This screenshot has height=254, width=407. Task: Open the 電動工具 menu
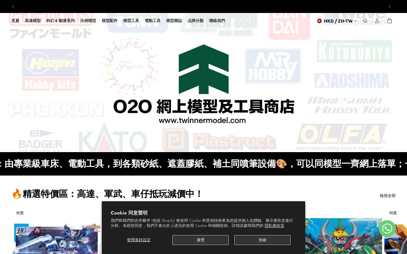(x=153, y=21)
